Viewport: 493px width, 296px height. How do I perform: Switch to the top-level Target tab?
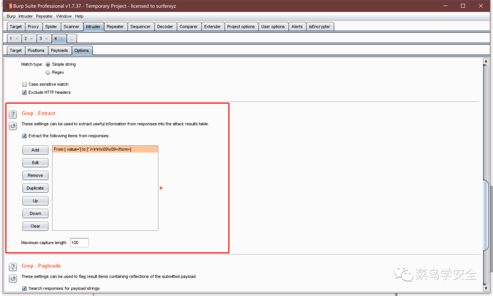pyautogui.click(x=16, y=27)
